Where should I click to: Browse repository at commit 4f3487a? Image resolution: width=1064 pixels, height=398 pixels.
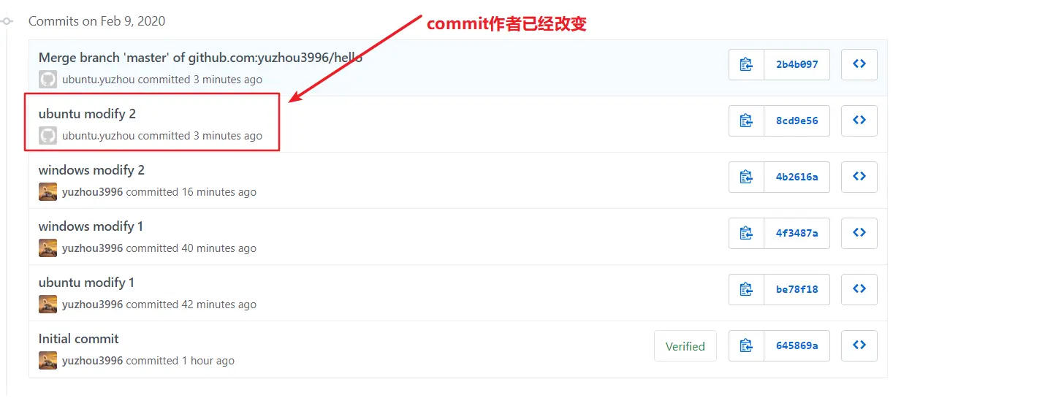859,233
